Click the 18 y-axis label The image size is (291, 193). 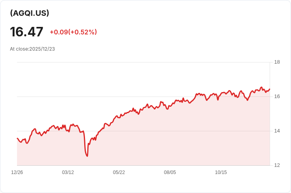pos(277,62)
